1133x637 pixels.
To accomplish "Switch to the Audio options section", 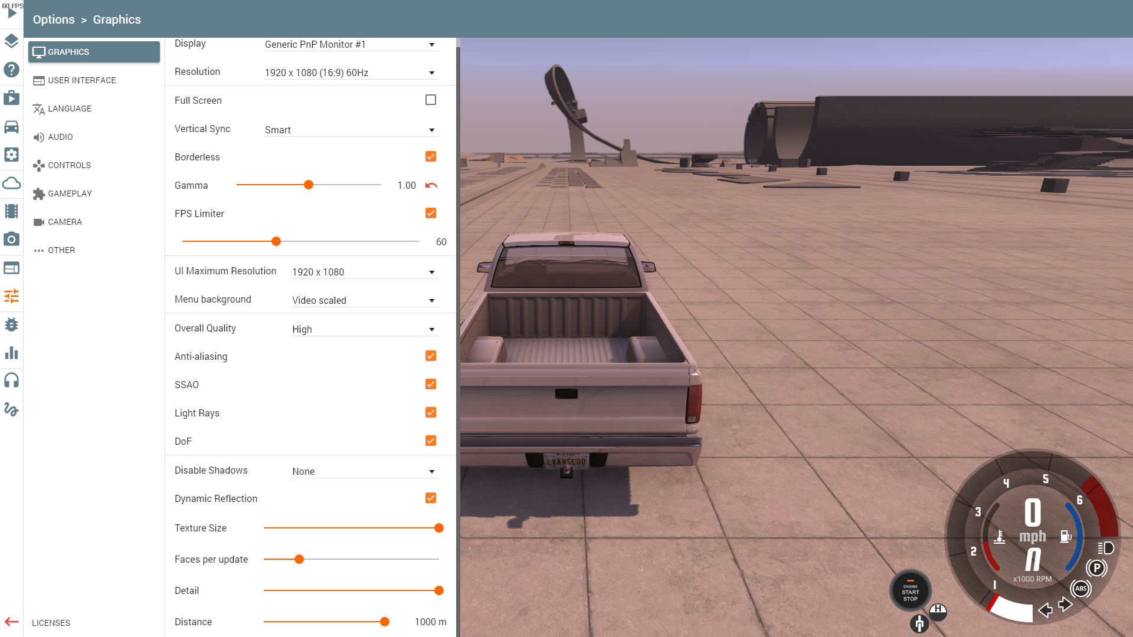I will 60,137.
